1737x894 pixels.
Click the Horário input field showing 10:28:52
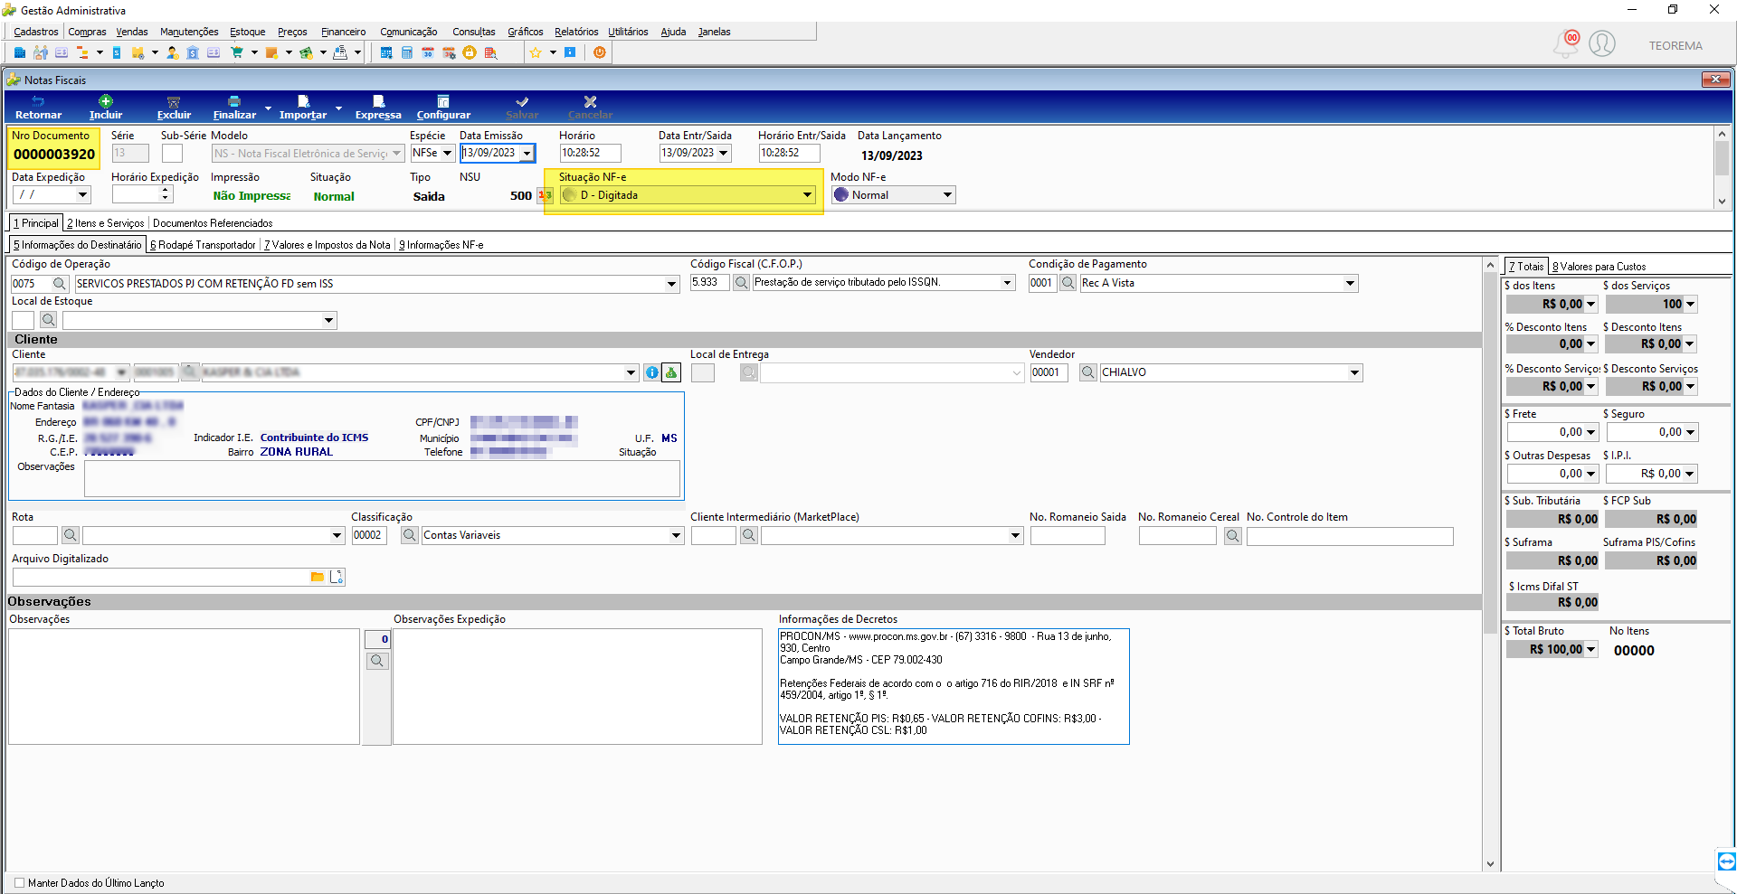tap(590, 153)
